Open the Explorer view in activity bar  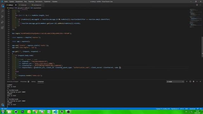click(x=3, y=6)
